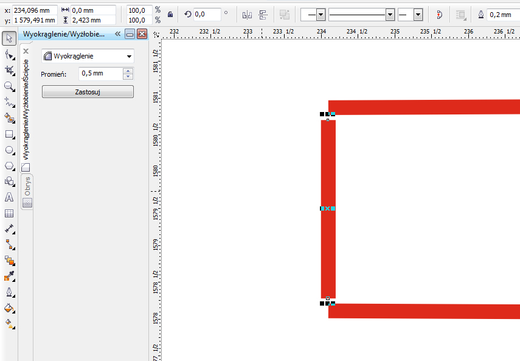The image size is (520, 361).
Task: Click the Promień radius input field
Action: point(100,74)
